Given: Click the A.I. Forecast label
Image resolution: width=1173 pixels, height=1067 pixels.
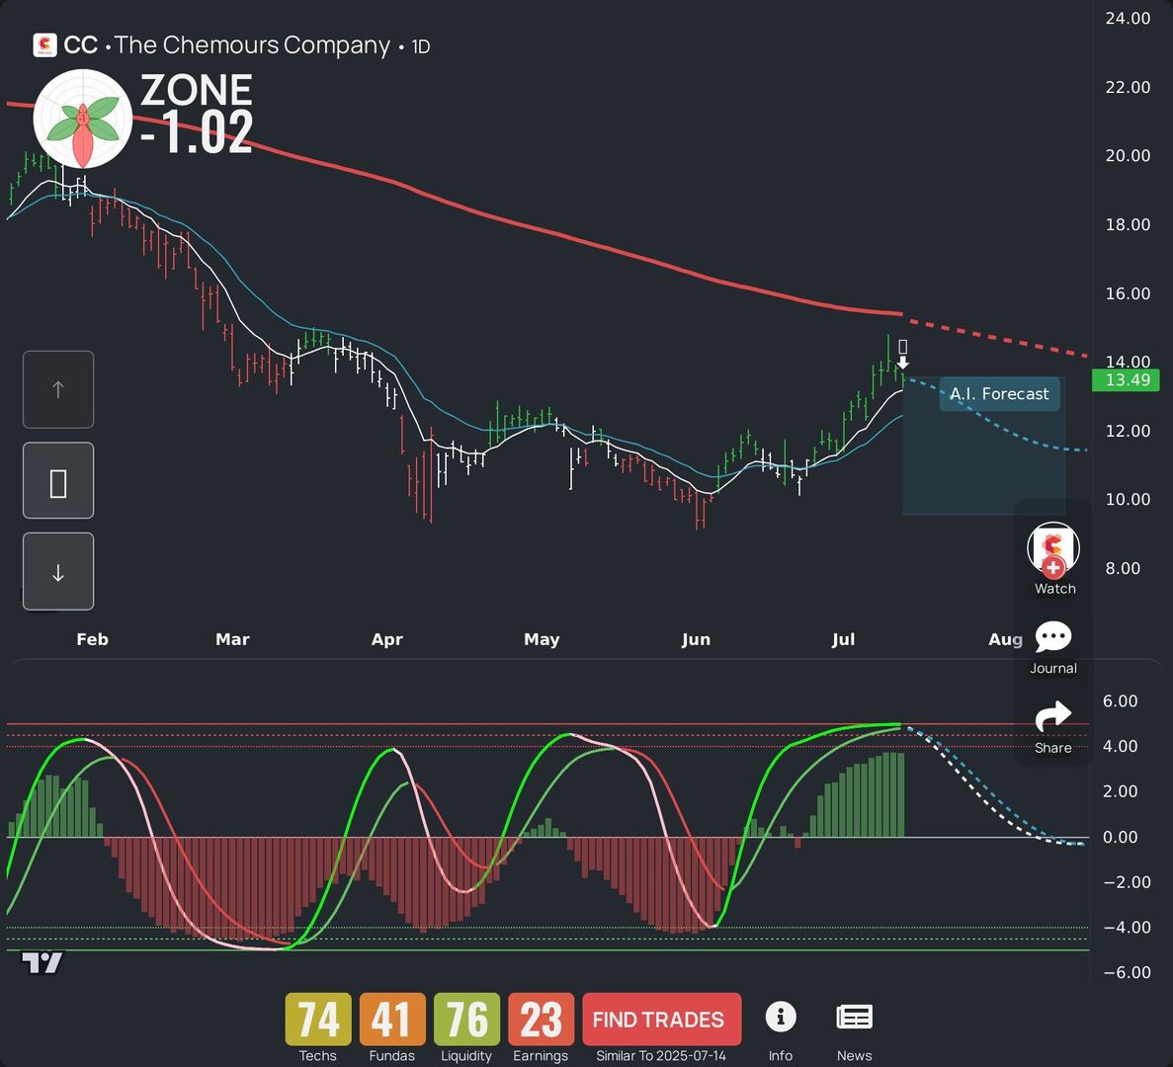Looking at the screenshot, I should [x=999, y=394].
